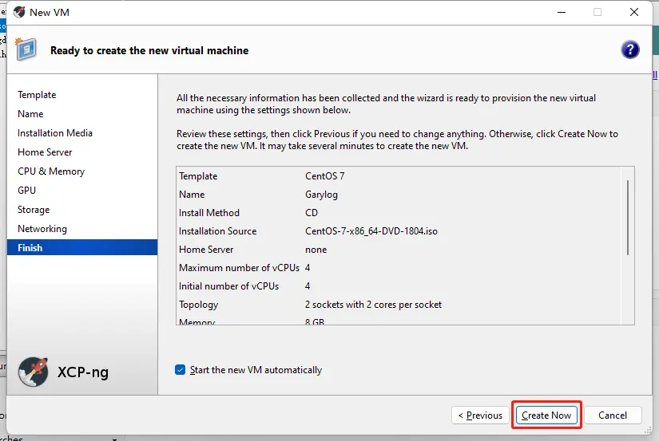659x441 pixels.
Task: Click the Install Method value CD
Action: (312, 213)
